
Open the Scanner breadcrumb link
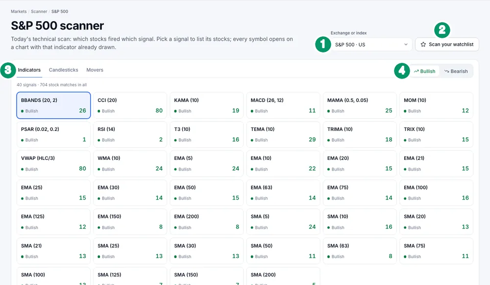click(x=39, y=11)
